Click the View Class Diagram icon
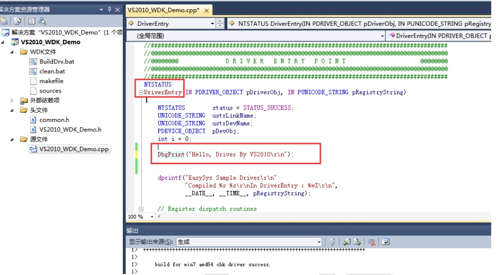 pyautogui.click(x=42, y=21)
